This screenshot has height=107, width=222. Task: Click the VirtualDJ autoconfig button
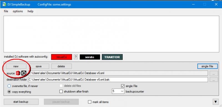[x=62, y=57]
